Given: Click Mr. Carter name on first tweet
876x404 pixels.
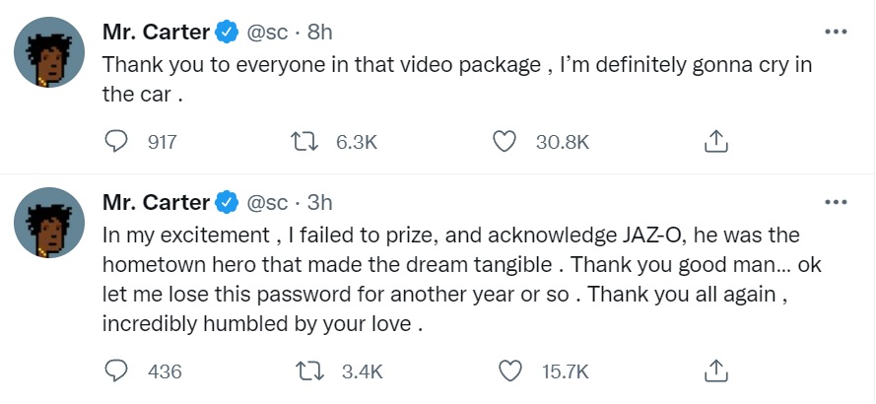Looking at the screenshot, I should pyautogui.click(x=156, y=33).
